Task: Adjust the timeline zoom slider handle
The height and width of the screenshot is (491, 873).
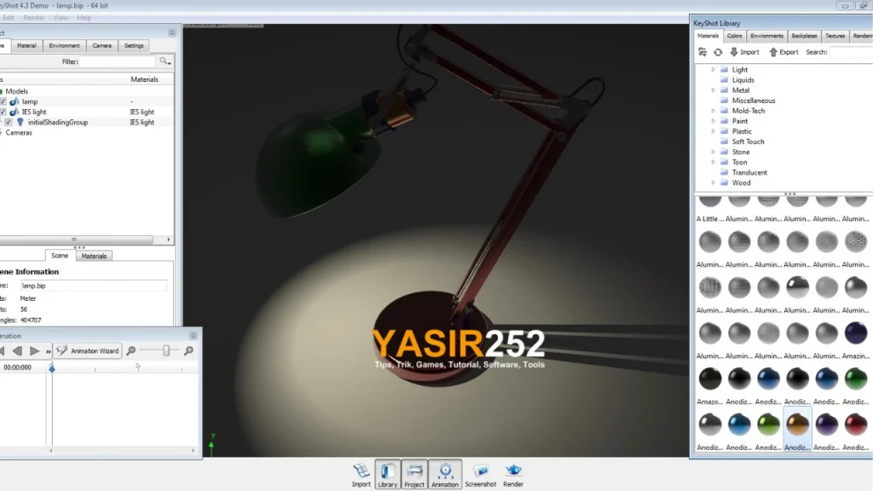Action: pyautogui.click(x=166, y=350)
